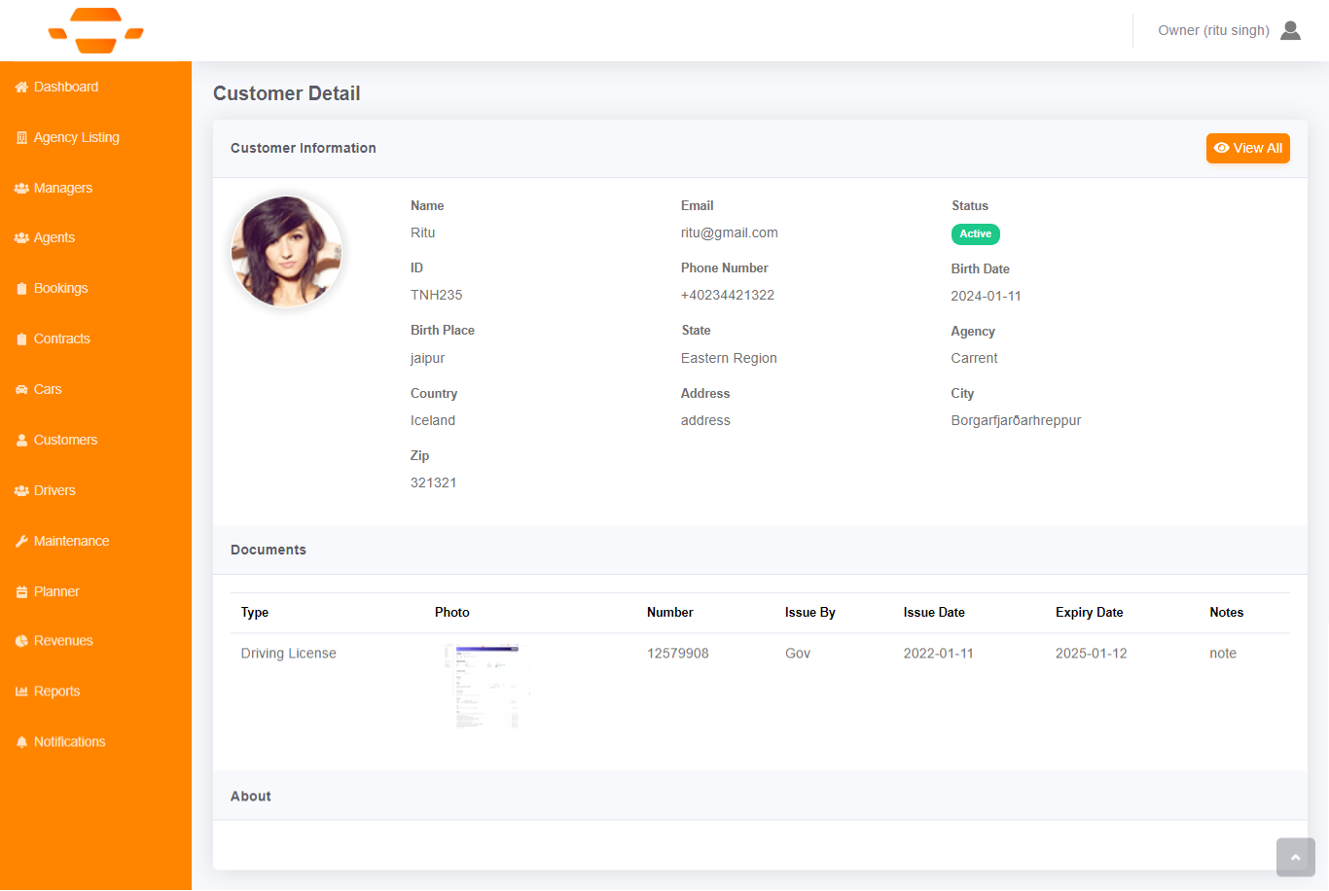
Task: Navigate to Contracts page
Action: 61,339
